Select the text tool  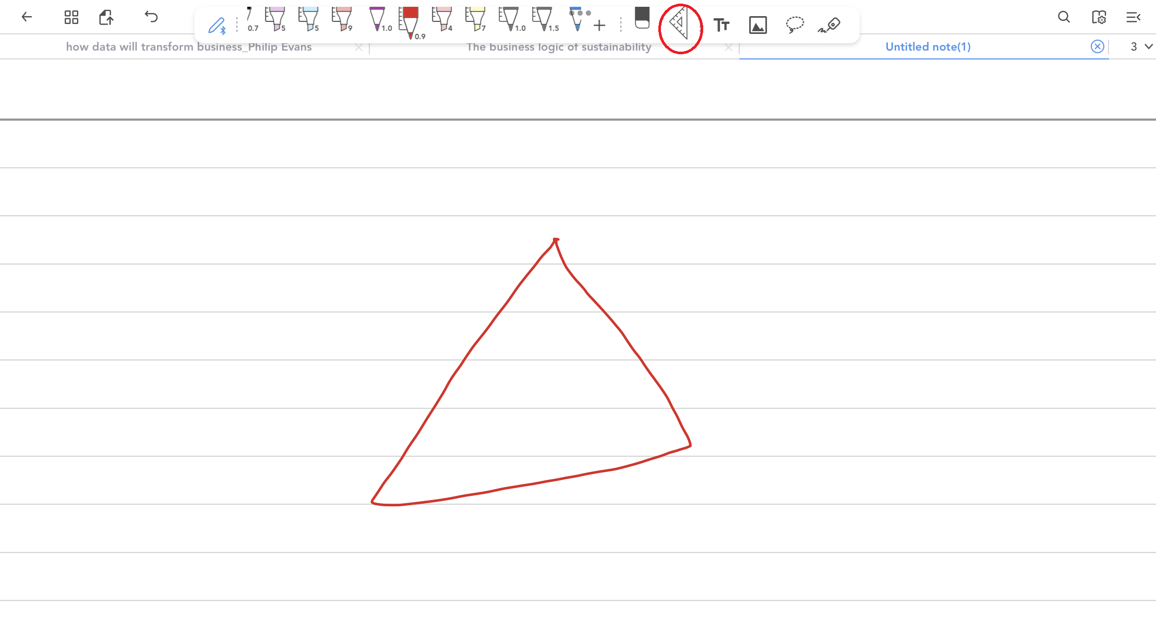(x=721, y=25)
